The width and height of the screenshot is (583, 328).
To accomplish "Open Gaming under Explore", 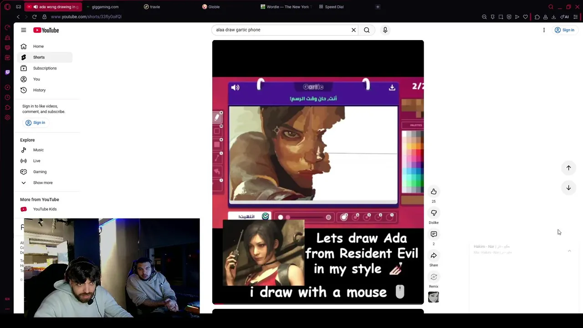I will [45, 172].
